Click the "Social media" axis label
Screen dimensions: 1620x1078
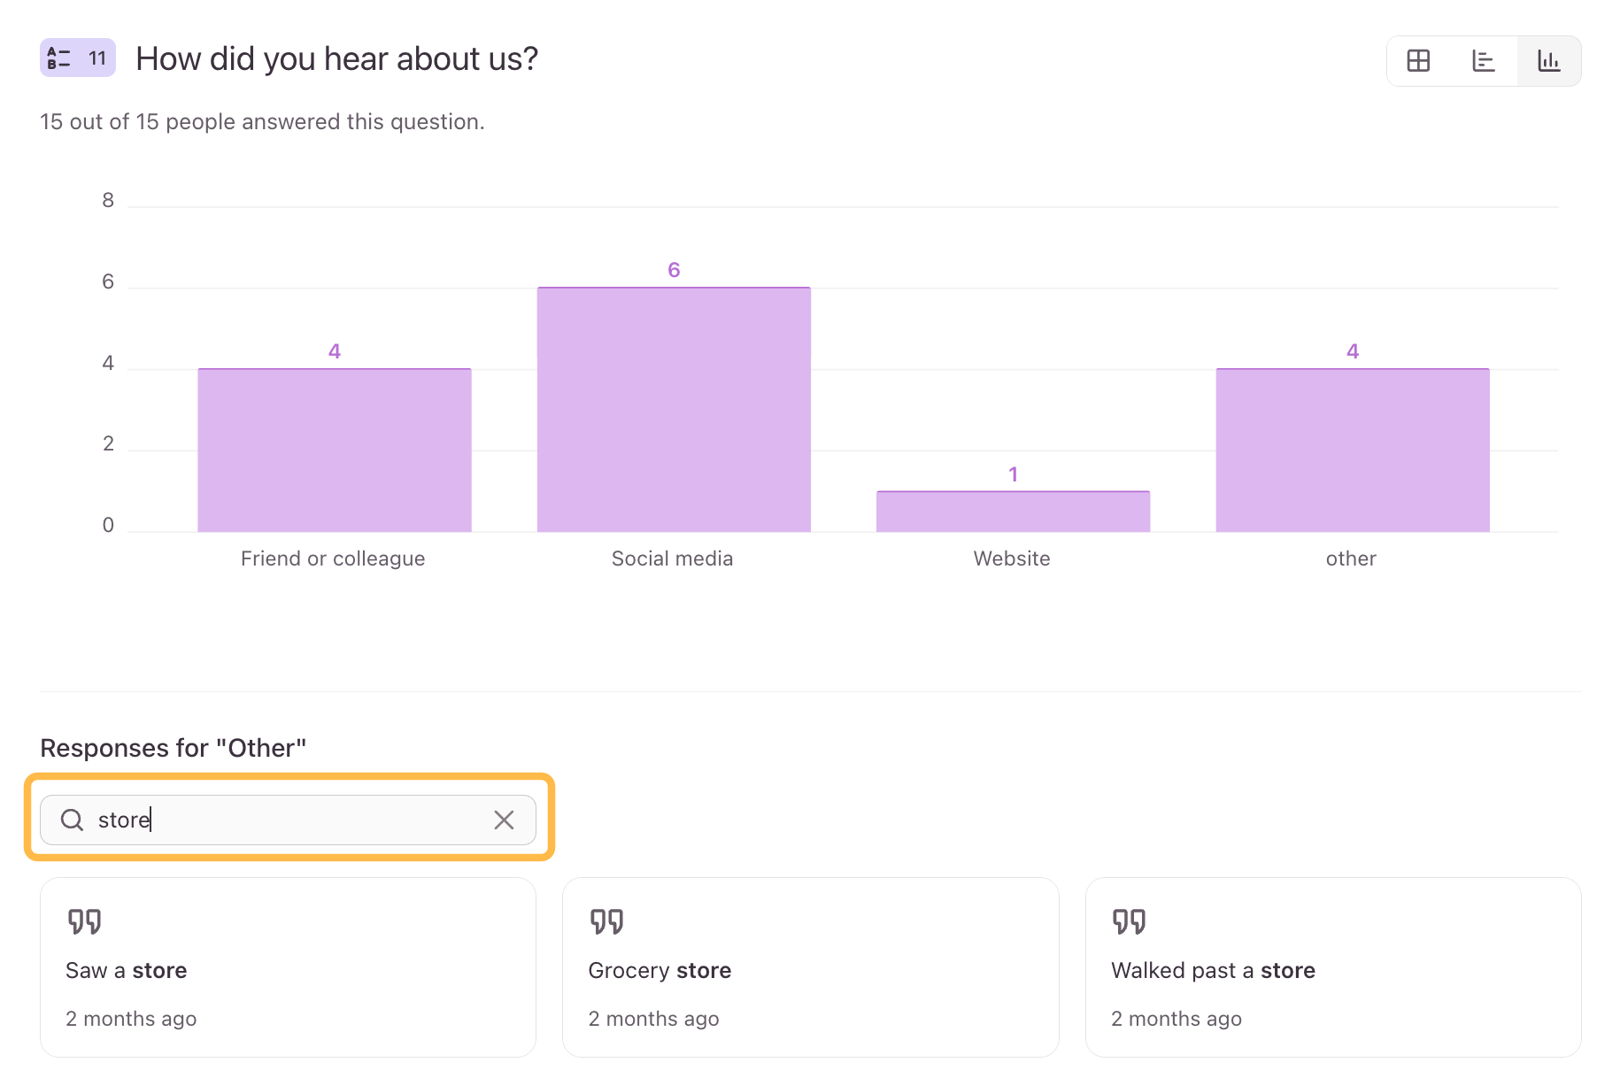pos(672,558)
